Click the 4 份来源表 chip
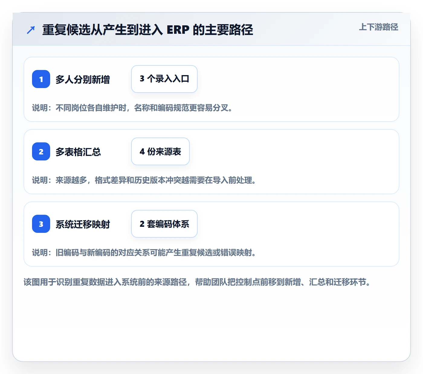 point(160,151)
